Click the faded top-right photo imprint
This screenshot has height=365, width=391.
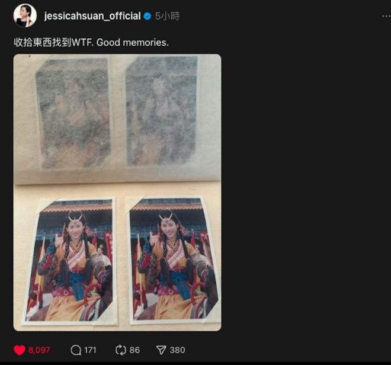coord(162,111)
